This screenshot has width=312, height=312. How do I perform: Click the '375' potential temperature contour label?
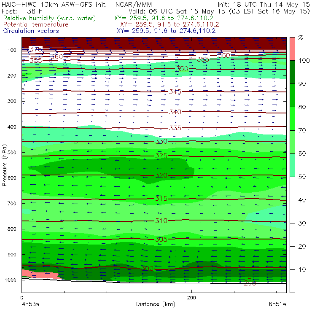point(36,49)
